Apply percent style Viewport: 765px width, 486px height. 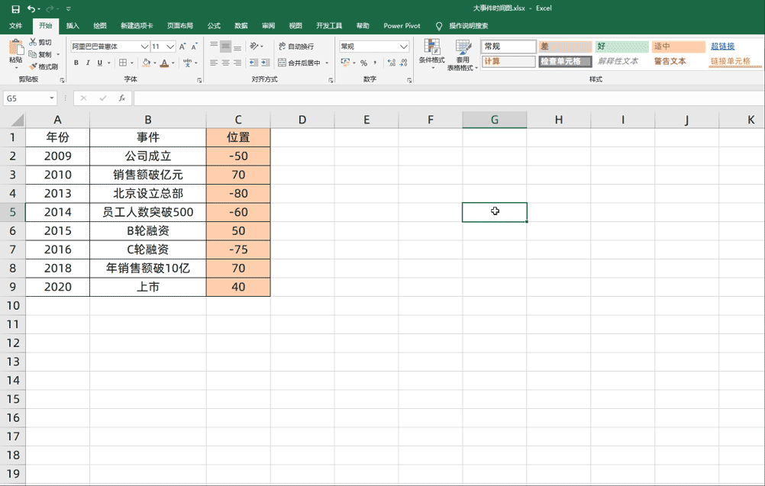363,63
